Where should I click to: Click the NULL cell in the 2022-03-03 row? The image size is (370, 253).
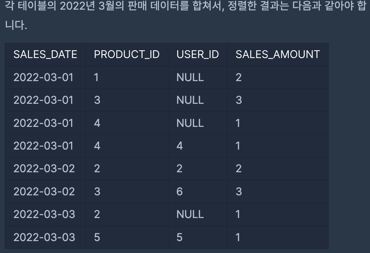tap(190, 214)
